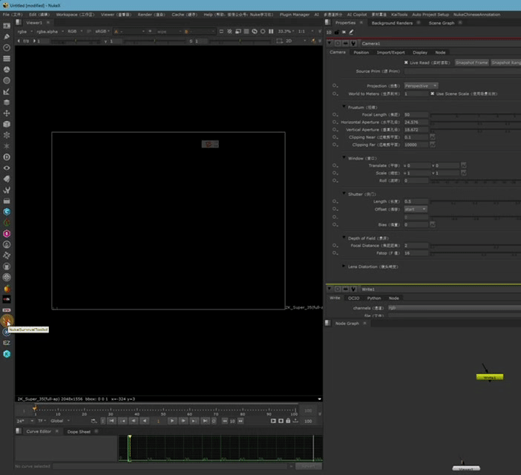Click the KaiTools blue K toolbar icon

coord(7,354)
